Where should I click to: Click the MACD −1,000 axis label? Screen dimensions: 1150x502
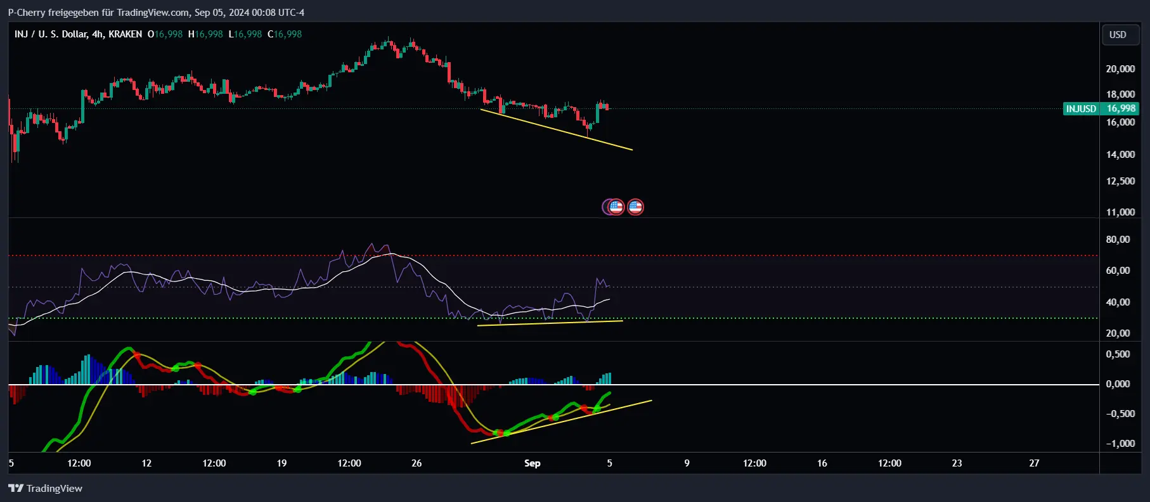[1120, 444]
